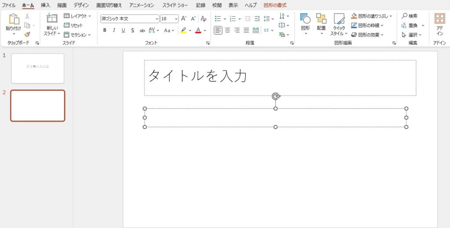This screenshot has width=450, height=228.
Task: Toggle Italic formatting
Action: click(x=114, y=30)
